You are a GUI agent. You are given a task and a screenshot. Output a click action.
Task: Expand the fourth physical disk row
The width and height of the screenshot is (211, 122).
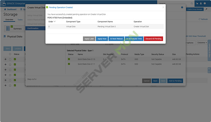coord(5,75)
